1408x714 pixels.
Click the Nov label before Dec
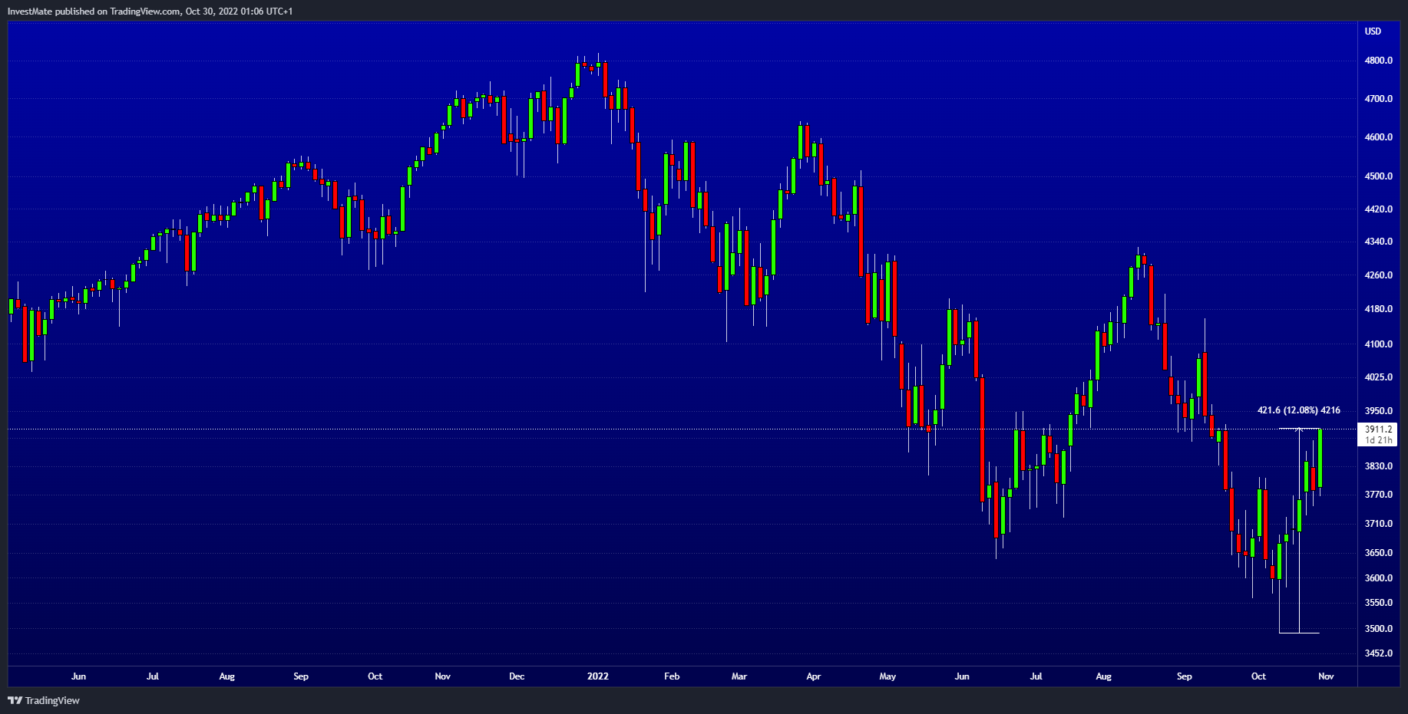click(x=443, y=676)
